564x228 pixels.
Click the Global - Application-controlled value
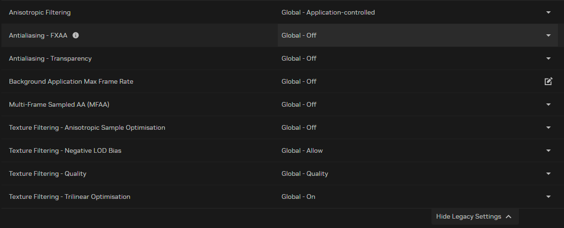328,12
